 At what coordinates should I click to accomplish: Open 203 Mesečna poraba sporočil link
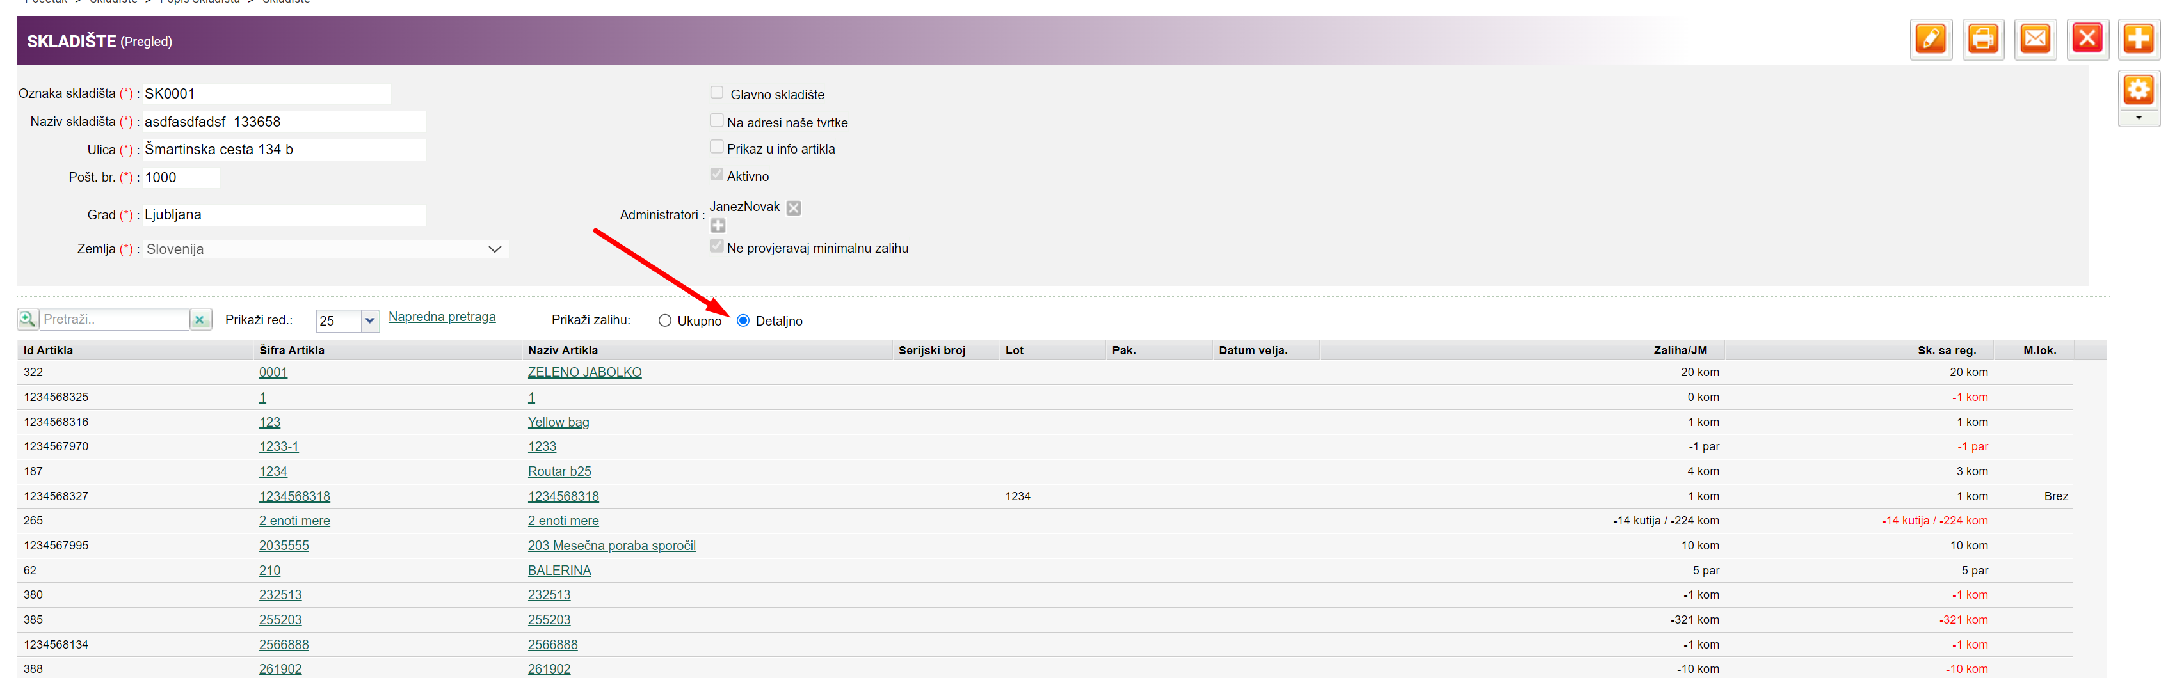click(x=611, y=546)
